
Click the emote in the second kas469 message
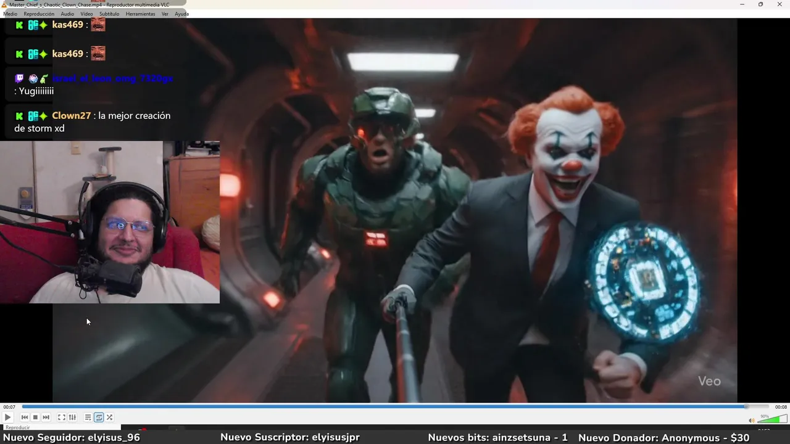(x=98, y=54)
